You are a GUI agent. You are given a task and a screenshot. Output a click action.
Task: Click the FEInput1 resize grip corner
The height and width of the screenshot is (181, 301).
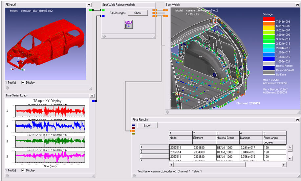click(90, 88)
